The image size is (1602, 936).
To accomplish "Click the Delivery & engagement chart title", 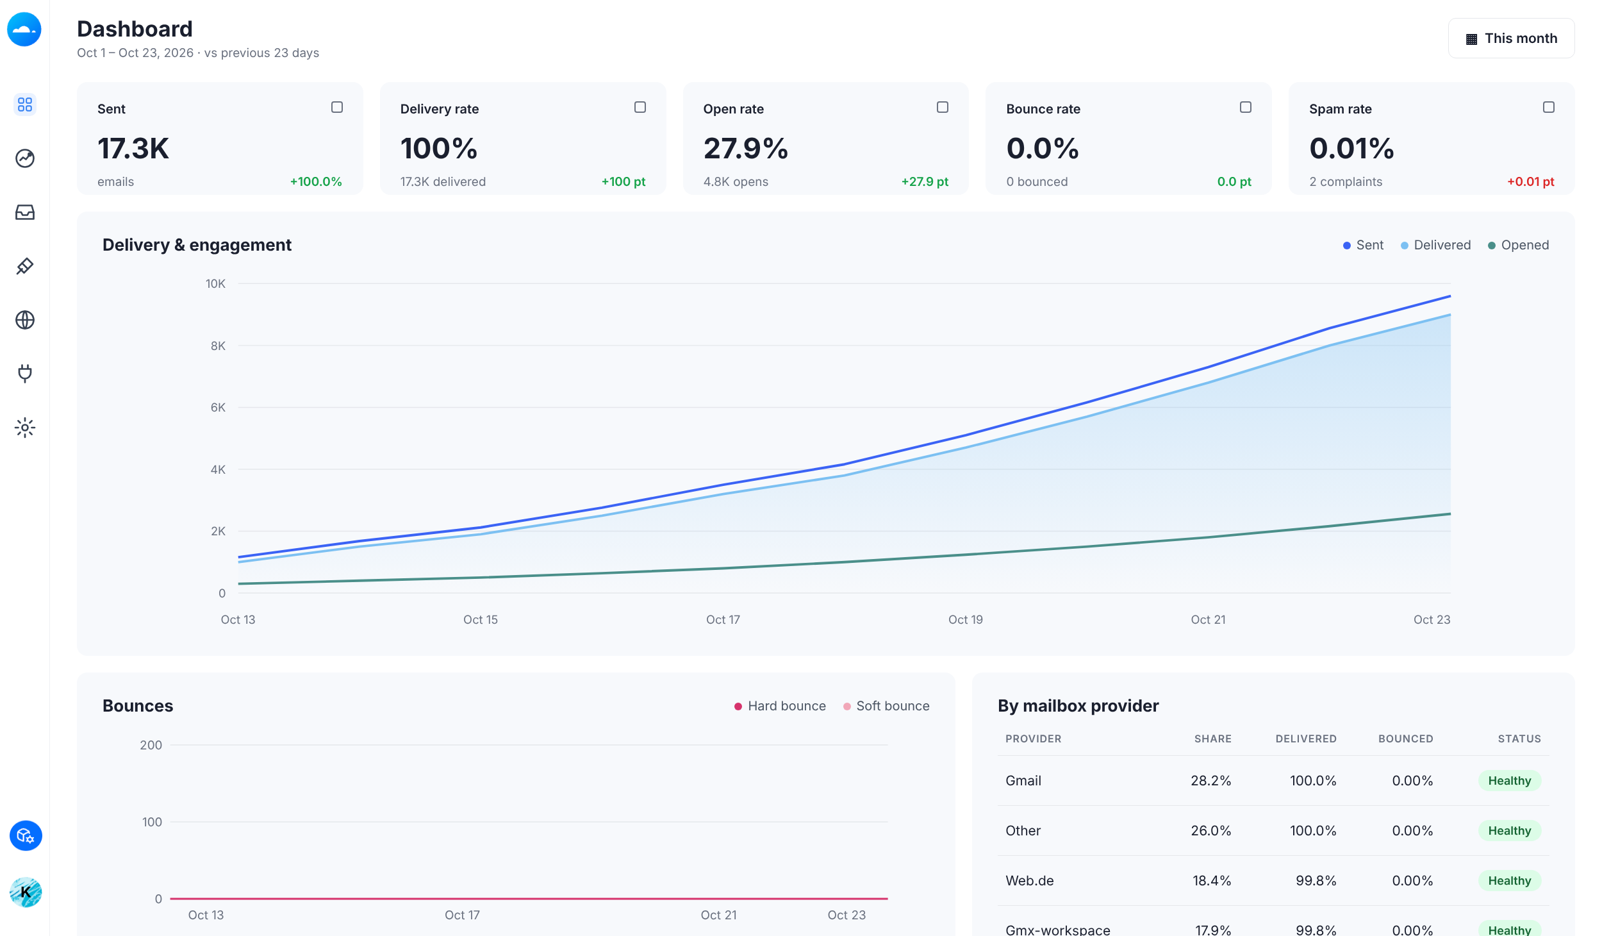I will point(197,245).
